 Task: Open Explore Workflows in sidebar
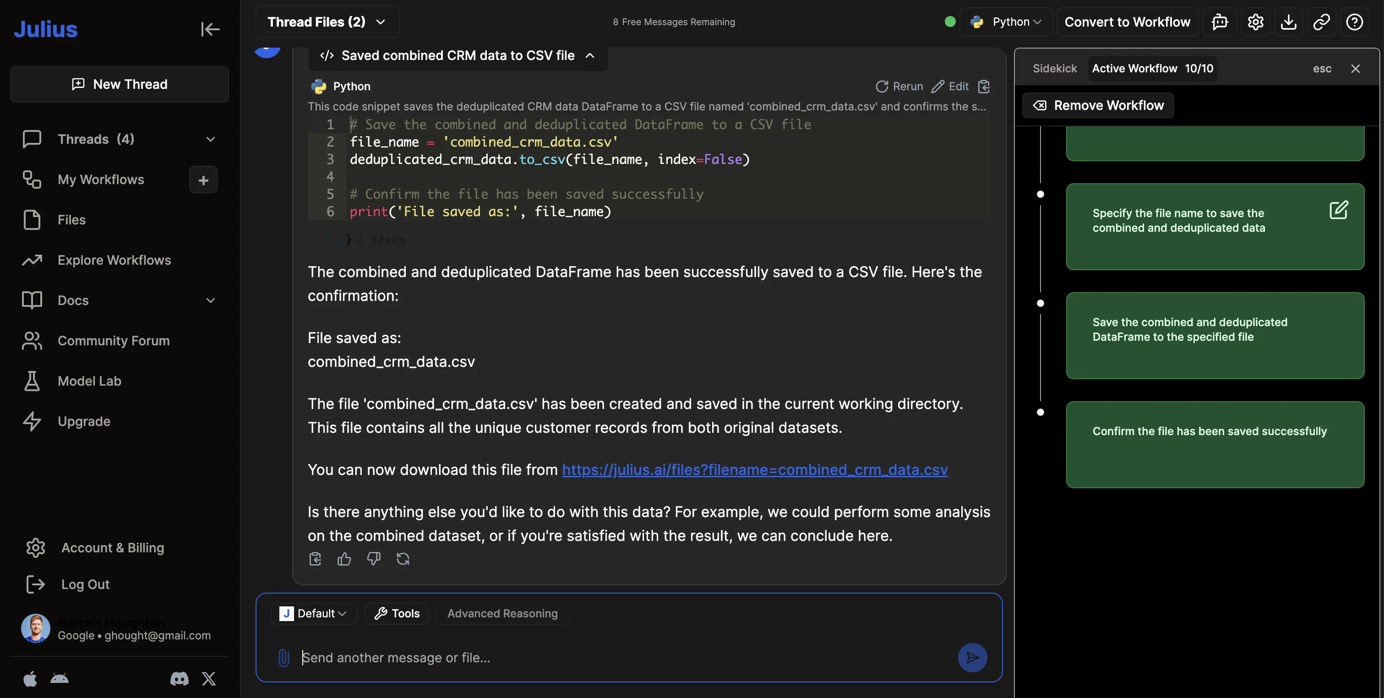click(114, 260)
